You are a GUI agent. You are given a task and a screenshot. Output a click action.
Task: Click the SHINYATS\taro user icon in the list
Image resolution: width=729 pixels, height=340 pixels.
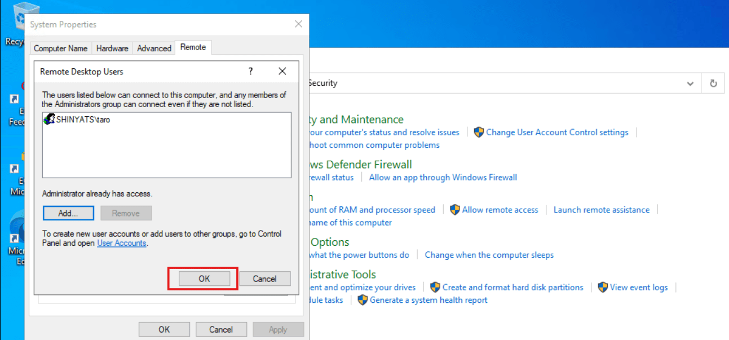[49, 120]
